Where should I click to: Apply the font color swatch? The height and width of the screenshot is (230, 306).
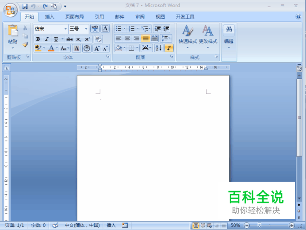51,48
